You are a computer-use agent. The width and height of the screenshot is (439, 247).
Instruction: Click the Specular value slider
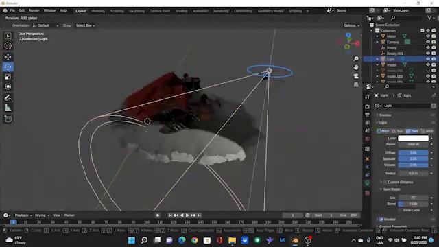click(x=413, y=158)
